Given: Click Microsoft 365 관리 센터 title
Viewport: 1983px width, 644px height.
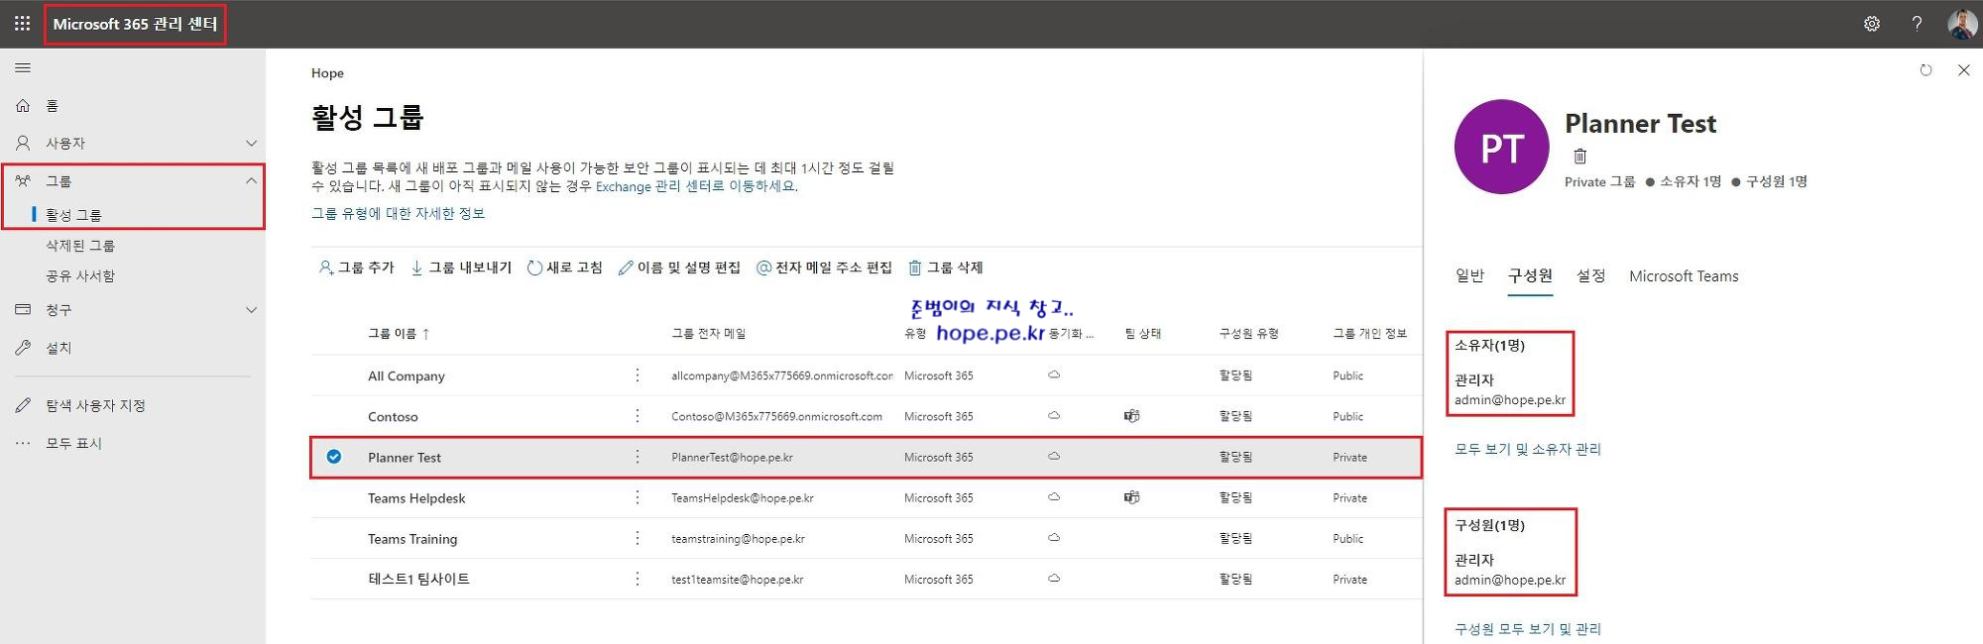Looking at the screenshot, I should 135,24.
